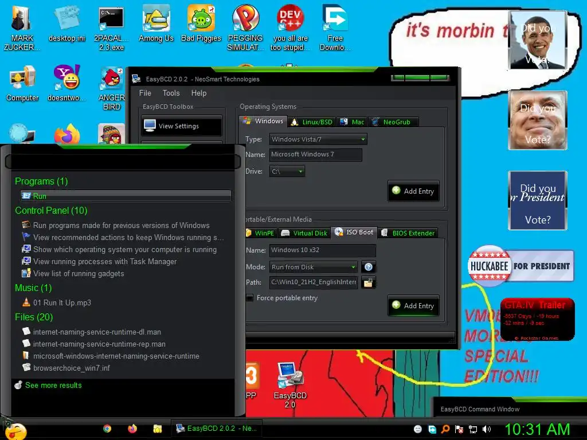Switch to the NeoGrub tab
587x440 pixels.
(393, 122)
